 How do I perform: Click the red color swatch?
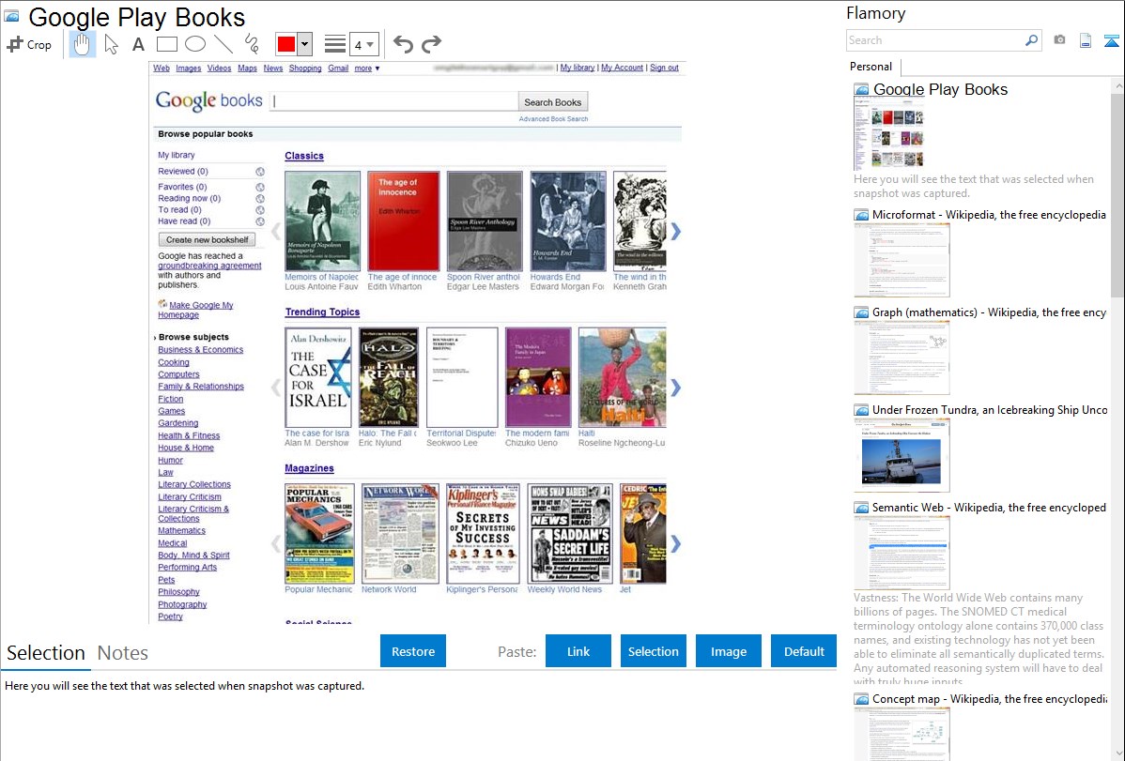(x=286, y=44)
